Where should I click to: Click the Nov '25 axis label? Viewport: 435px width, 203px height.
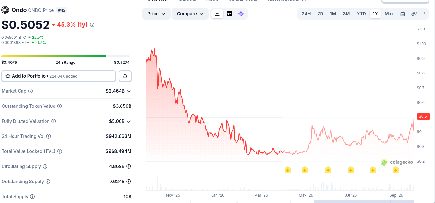[173, 195]
